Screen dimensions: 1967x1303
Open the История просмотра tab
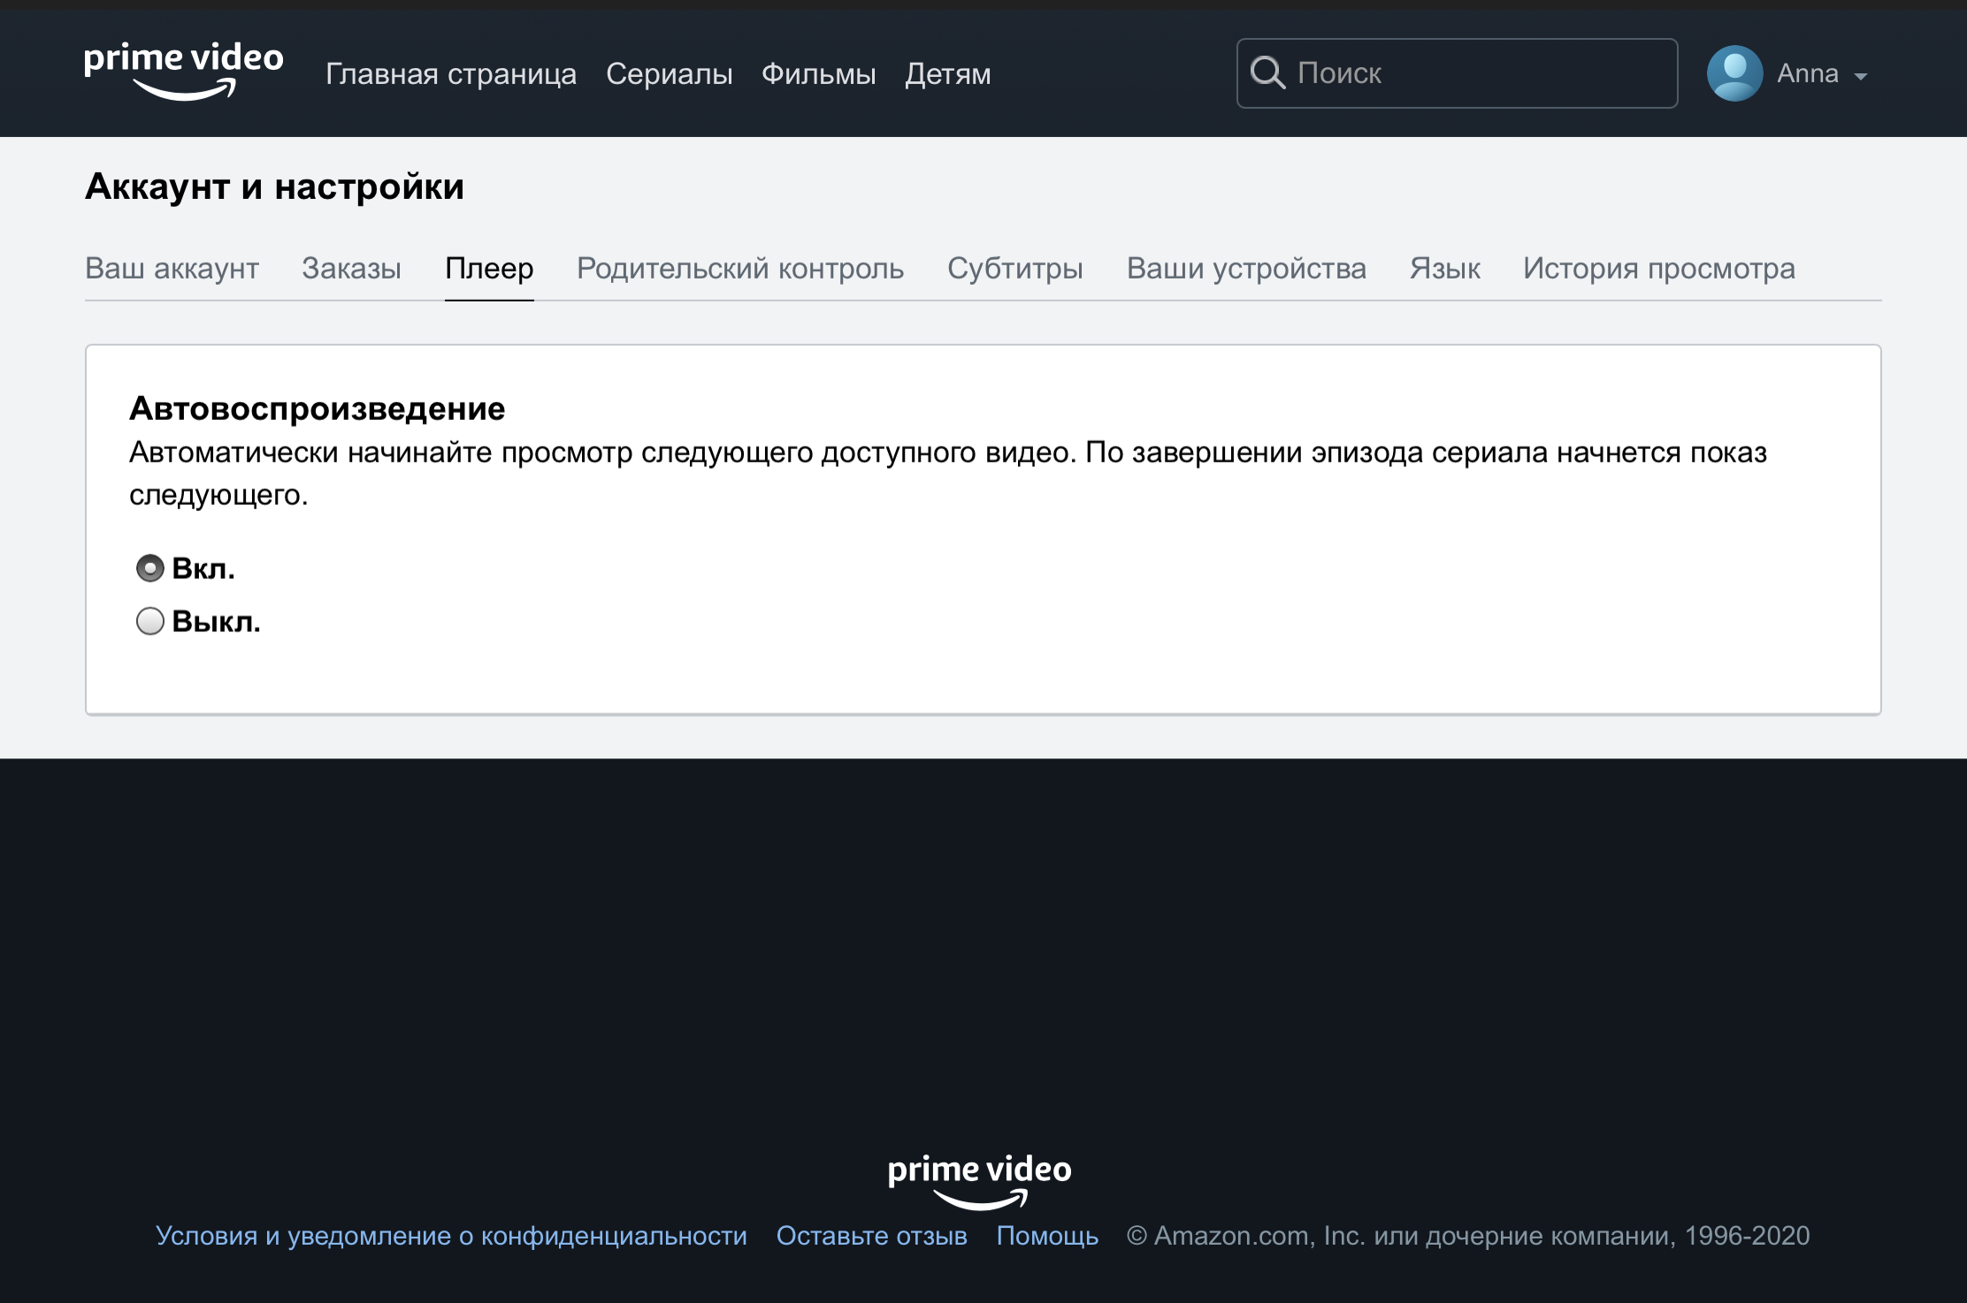(1658, 268)
